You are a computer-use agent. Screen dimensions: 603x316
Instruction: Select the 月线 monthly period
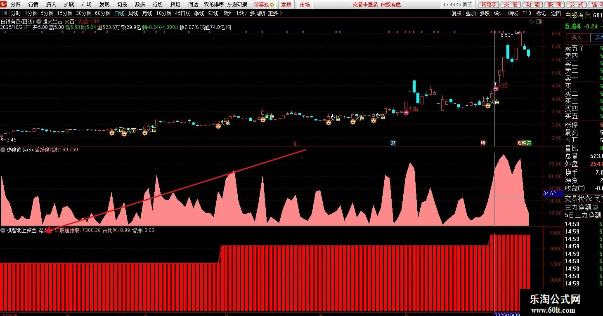[x=147, y=13]
